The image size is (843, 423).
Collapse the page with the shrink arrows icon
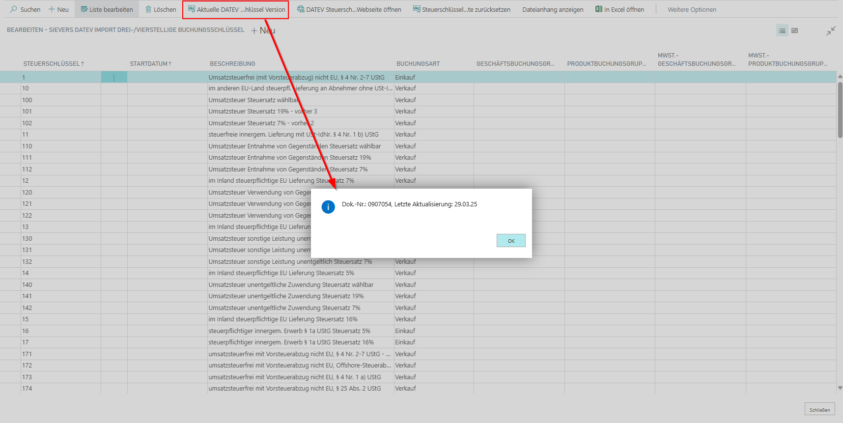click(x=831, y=31)
